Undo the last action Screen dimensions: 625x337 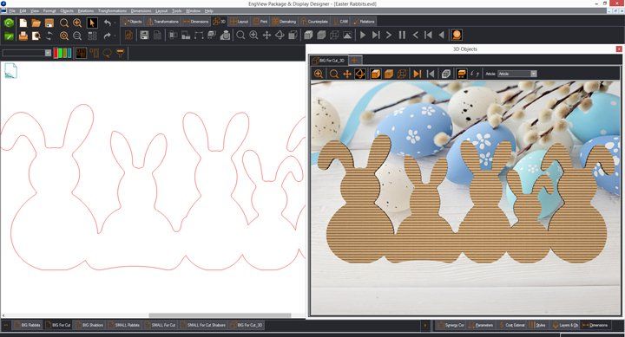point(108,23)
